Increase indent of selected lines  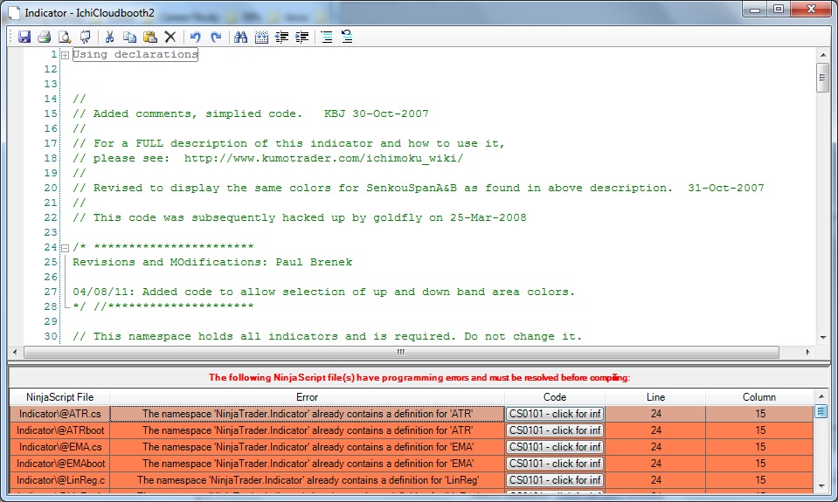(302, 37)
